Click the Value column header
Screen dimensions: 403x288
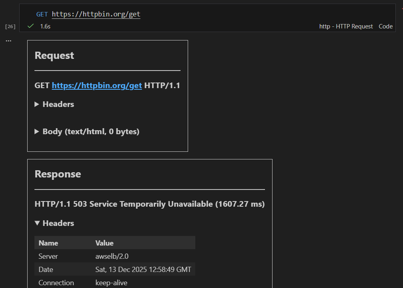tap(104, 243)
